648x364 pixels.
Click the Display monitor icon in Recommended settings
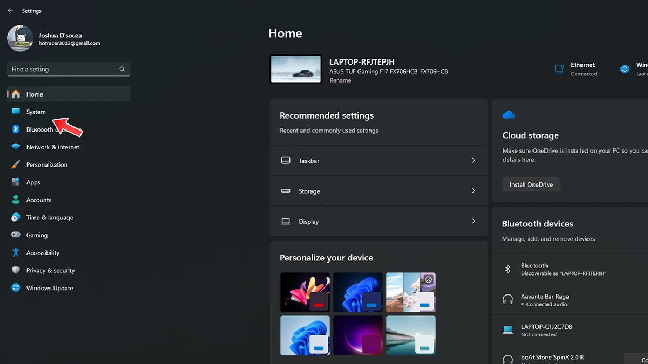pyautogui.click(x=286, y=222)
